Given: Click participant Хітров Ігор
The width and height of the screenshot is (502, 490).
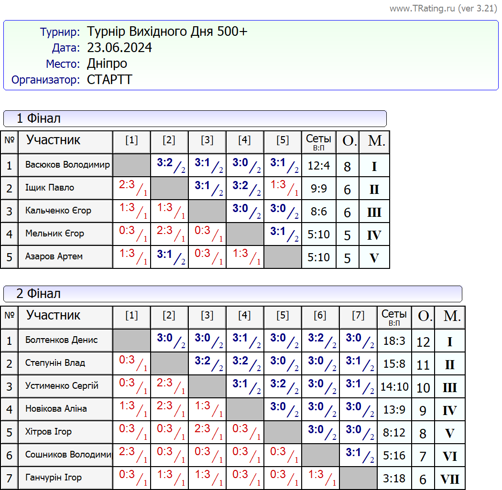Looking at the screenshot, I should (48, 432).
